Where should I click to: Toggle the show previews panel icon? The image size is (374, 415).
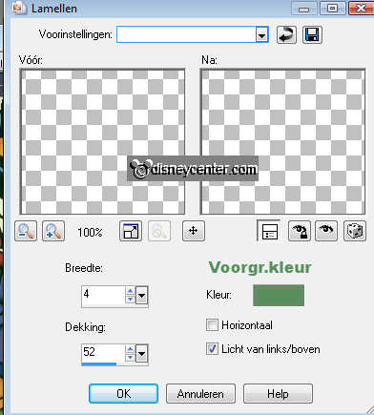coord(270,231)
